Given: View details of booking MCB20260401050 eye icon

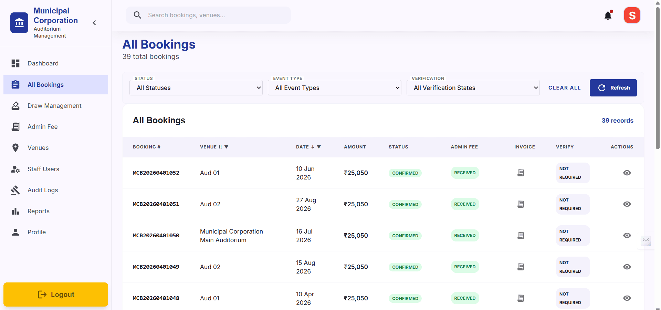Looking at the screenshot, I should click(x=627, y=236).
